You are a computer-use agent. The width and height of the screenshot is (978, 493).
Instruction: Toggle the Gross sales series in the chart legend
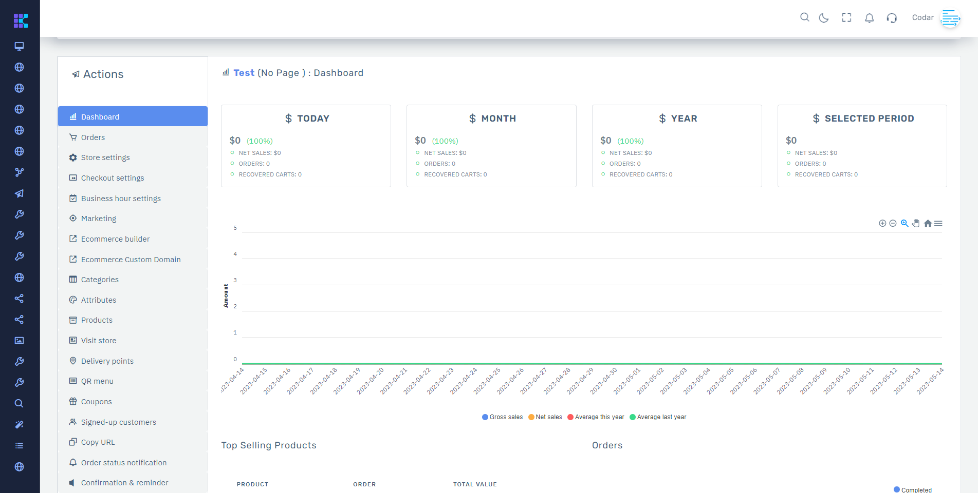[x=502, y=417]
